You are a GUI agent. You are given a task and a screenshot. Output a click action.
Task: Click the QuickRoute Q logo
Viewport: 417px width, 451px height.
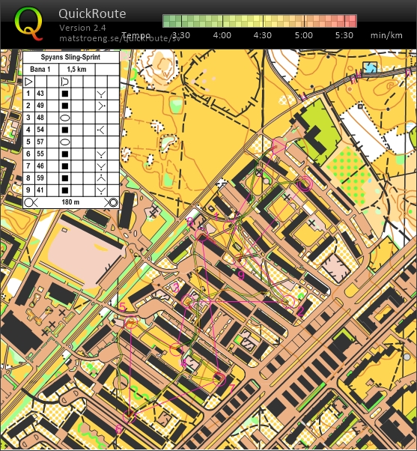click(x=28, y=24)
